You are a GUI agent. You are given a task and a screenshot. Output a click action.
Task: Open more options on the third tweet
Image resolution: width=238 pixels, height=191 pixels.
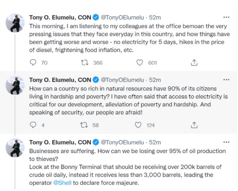coord(226,142)
